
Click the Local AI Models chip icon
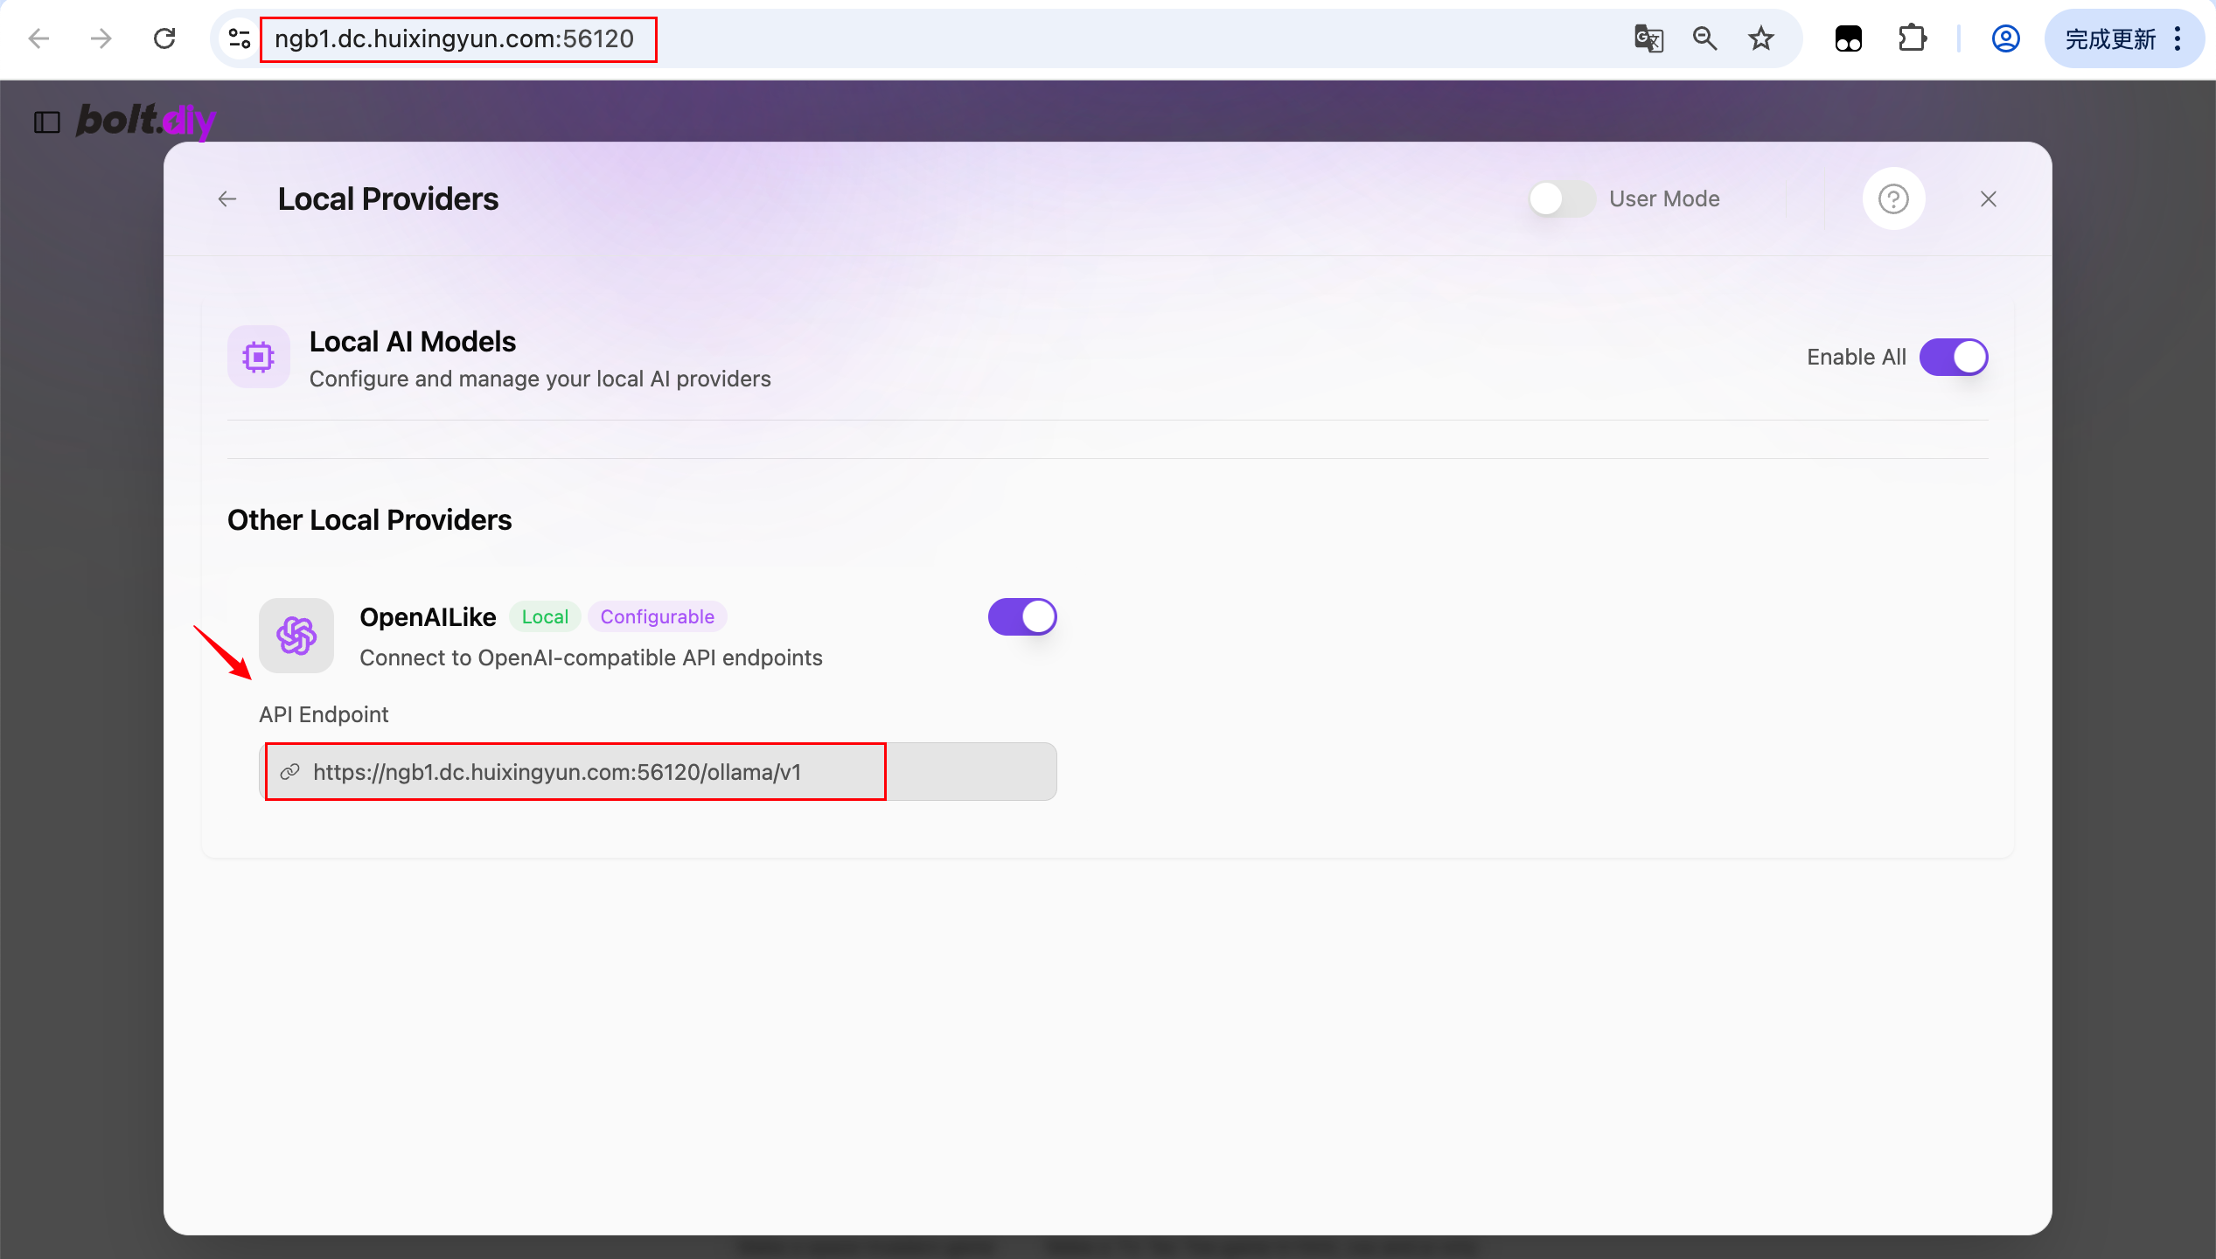pos(259,357)
